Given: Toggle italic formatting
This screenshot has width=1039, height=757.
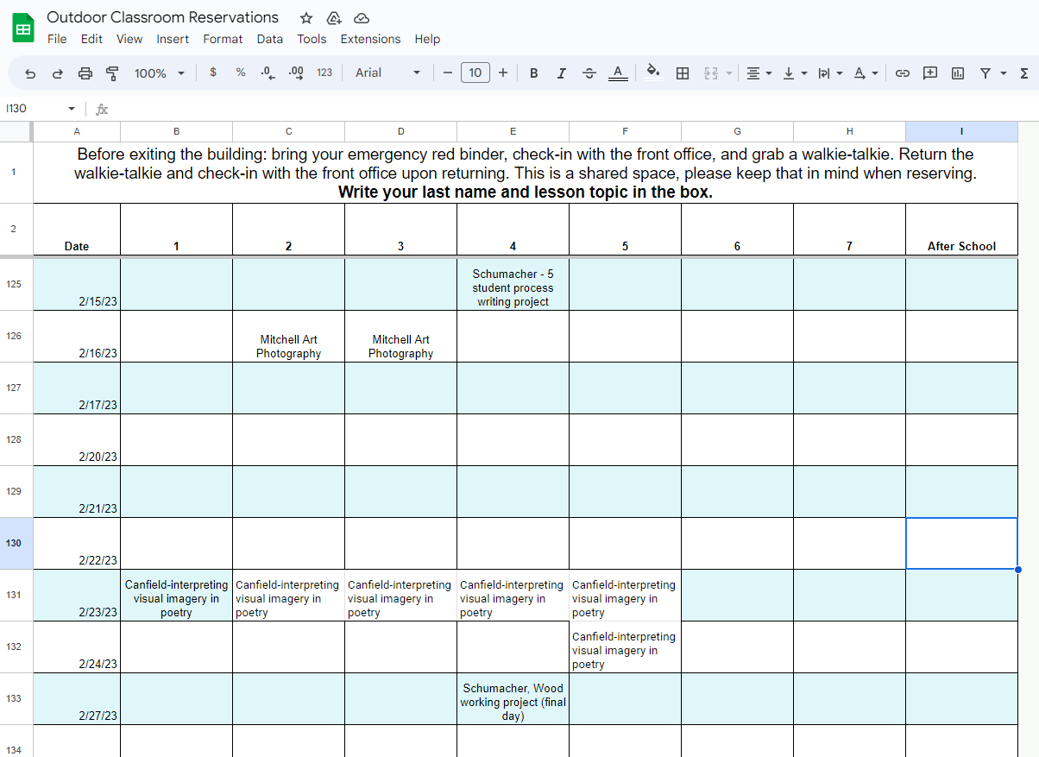Looking at the screenshot, I should point(561,73).
